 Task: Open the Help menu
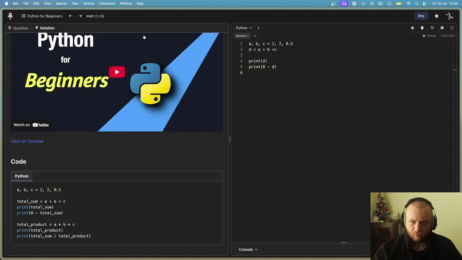click(x=140, y=4)
